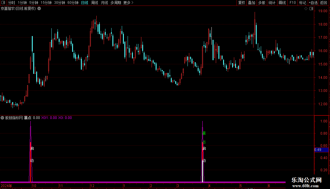Screen dimensions: 330x189
Task: Add stock via +自选 button
Action: click(x=313, y=3)
